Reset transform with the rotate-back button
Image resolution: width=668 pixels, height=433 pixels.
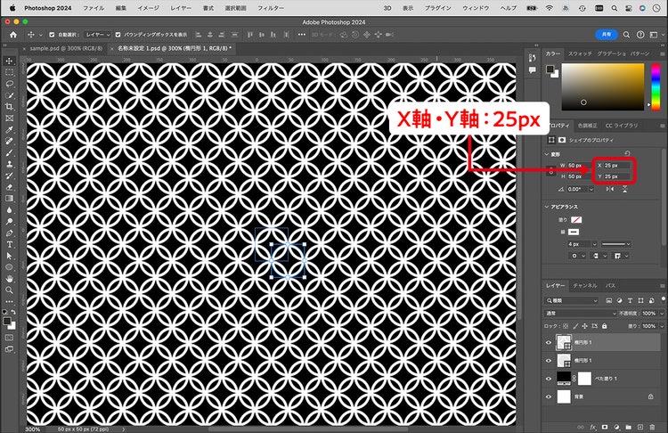click(x=627, y=153)
